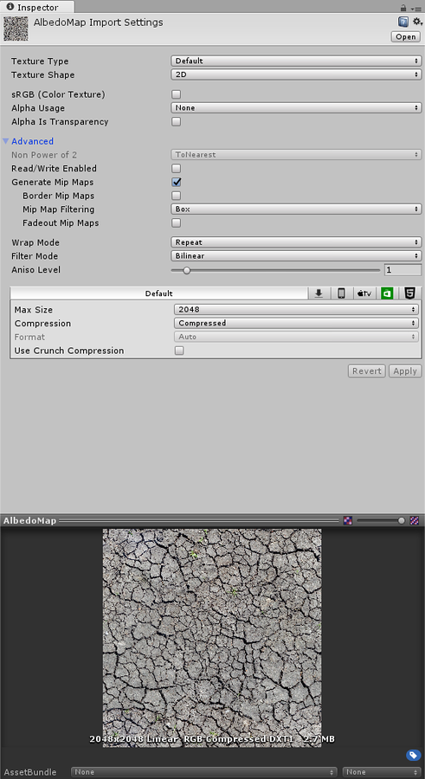
Task: Click the high-res mip icon right of the preview slider
Action: (414, 521)
